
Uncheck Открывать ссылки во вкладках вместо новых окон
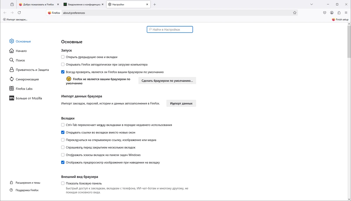[63, 132]
